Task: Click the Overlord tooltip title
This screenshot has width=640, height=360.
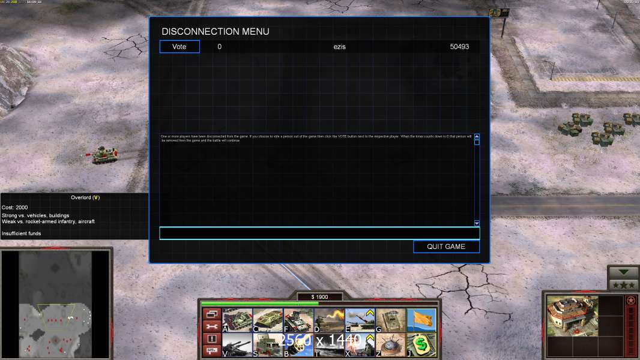Action: [85, 197]
